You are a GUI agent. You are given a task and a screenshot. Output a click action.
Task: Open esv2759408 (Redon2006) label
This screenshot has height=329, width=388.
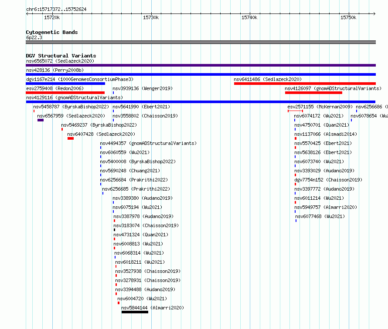click(x=55, y=88)
